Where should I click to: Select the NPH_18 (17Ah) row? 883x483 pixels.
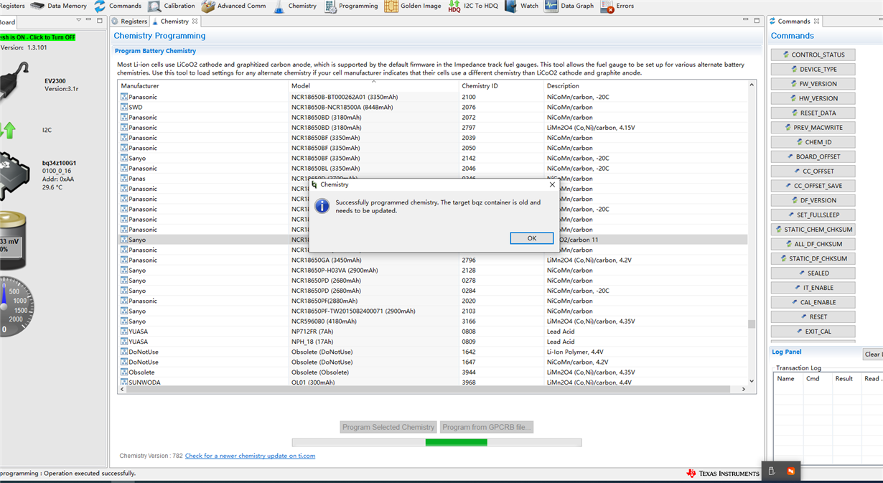tap(433, 342)
